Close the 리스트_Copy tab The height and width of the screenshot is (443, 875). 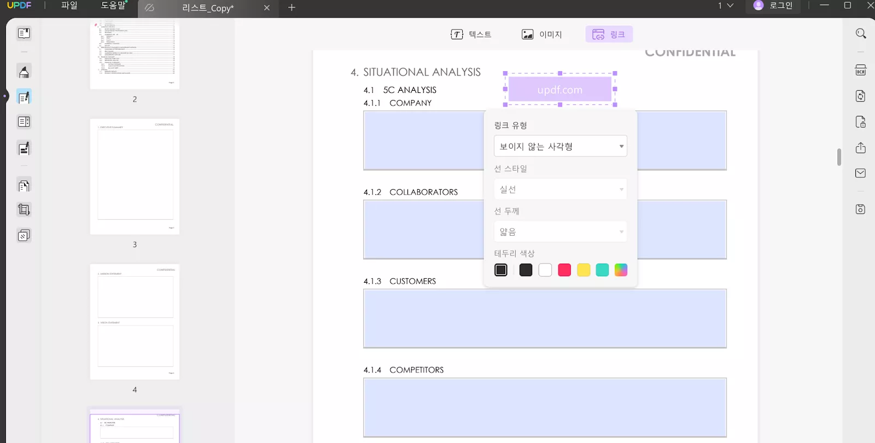267,8
